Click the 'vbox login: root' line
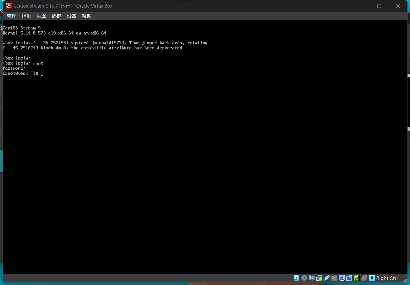 [23, 63]
